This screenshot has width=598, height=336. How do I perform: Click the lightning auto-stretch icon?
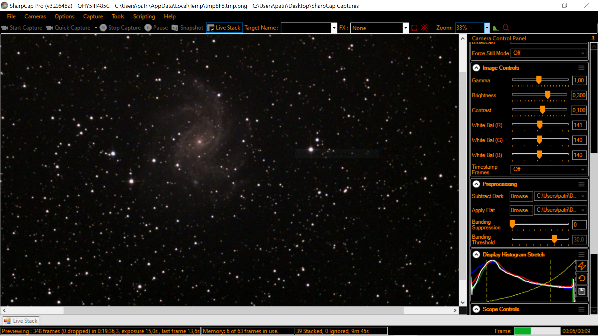click(582, 266)
